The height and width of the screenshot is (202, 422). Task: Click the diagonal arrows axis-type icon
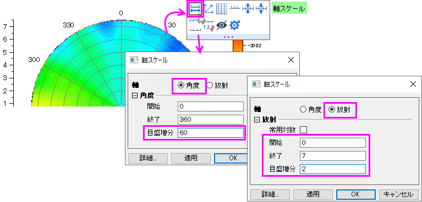[x=209, y=9]
